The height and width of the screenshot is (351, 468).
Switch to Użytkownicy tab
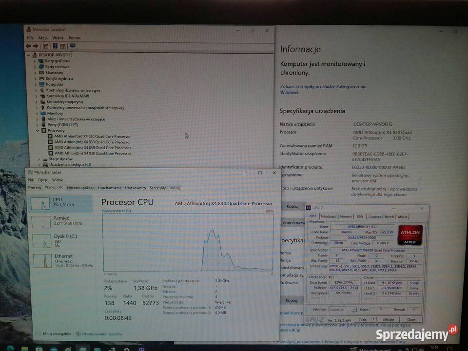point(136,188)
